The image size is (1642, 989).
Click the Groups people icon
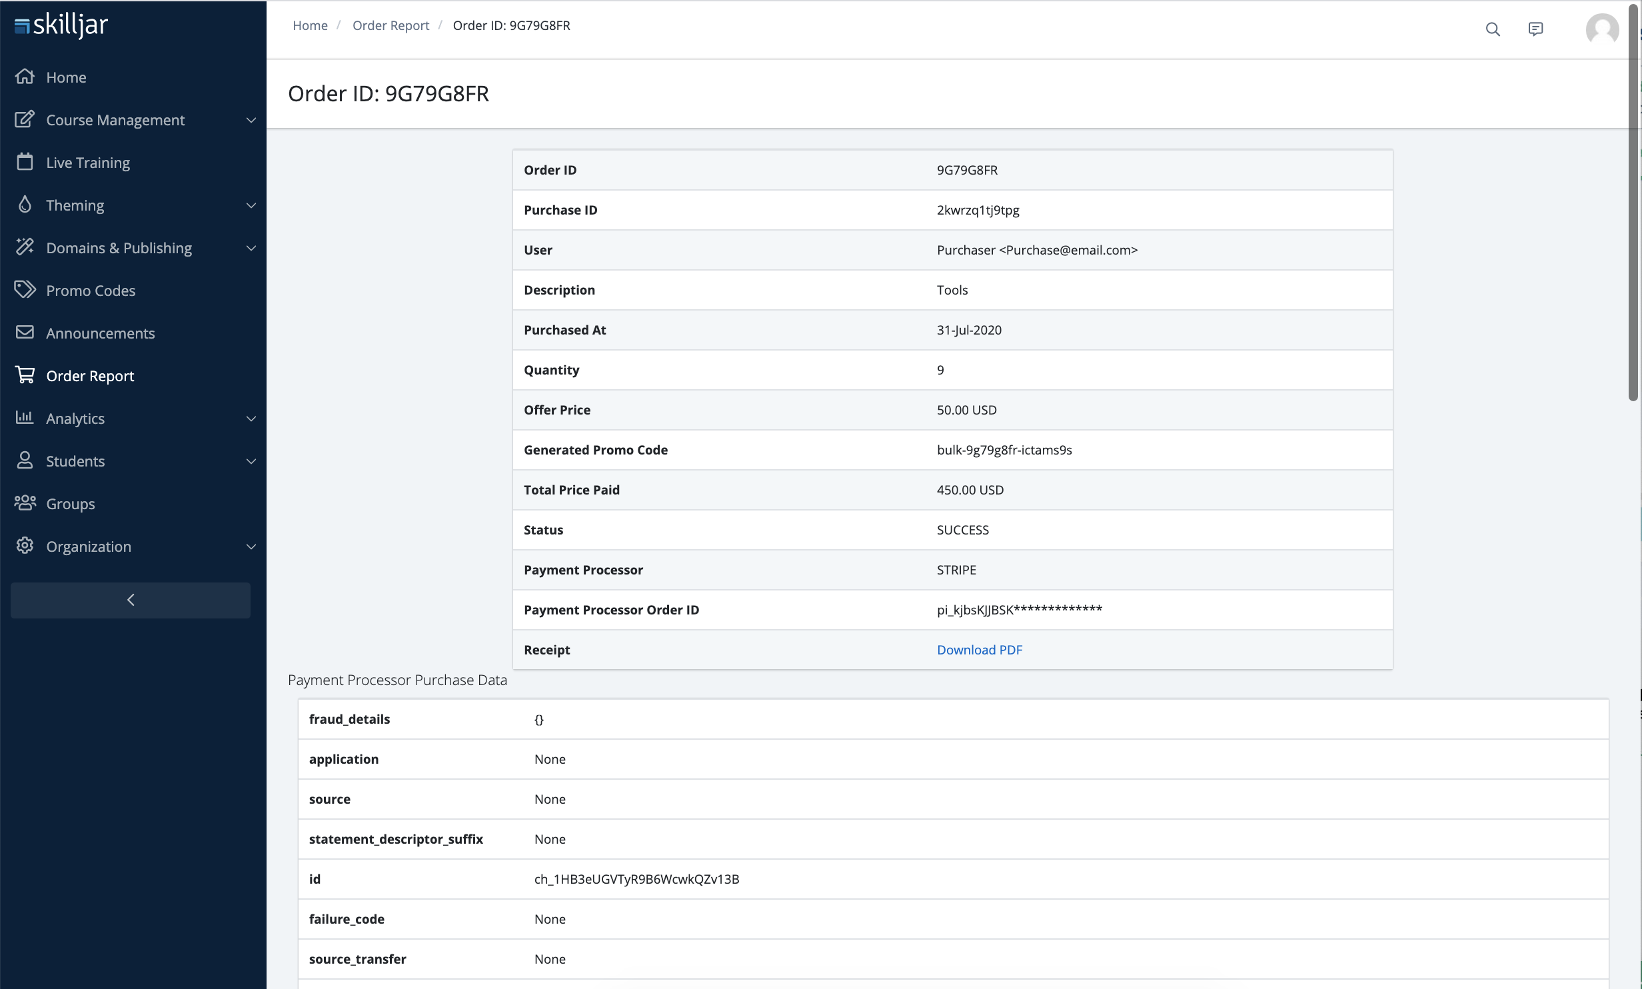25,503
